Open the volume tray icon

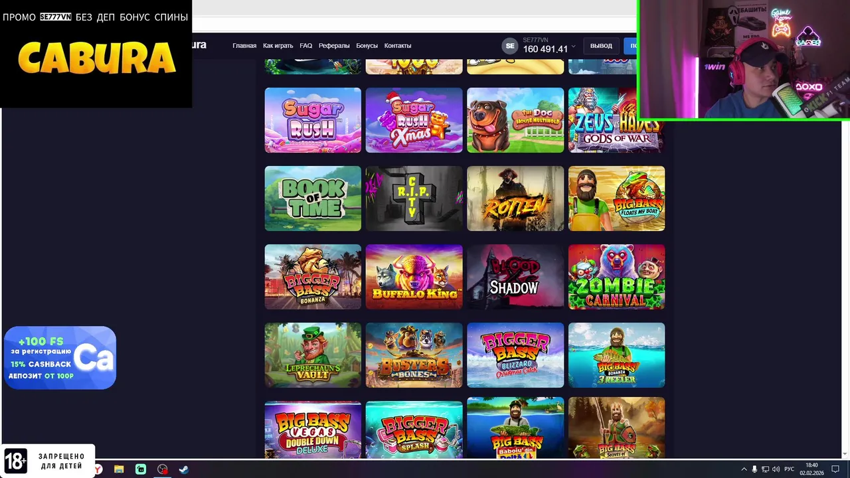[x=776, y=469]
